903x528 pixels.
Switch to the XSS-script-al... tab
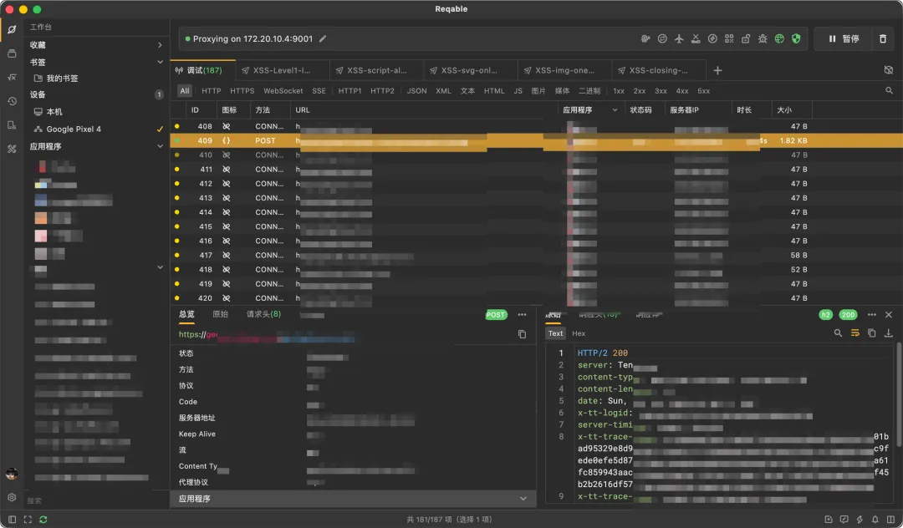[376, 70]
